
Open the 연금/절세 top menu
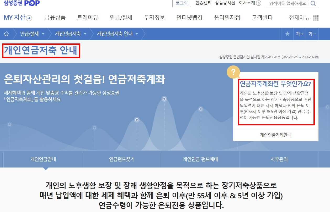click(121, 18)
